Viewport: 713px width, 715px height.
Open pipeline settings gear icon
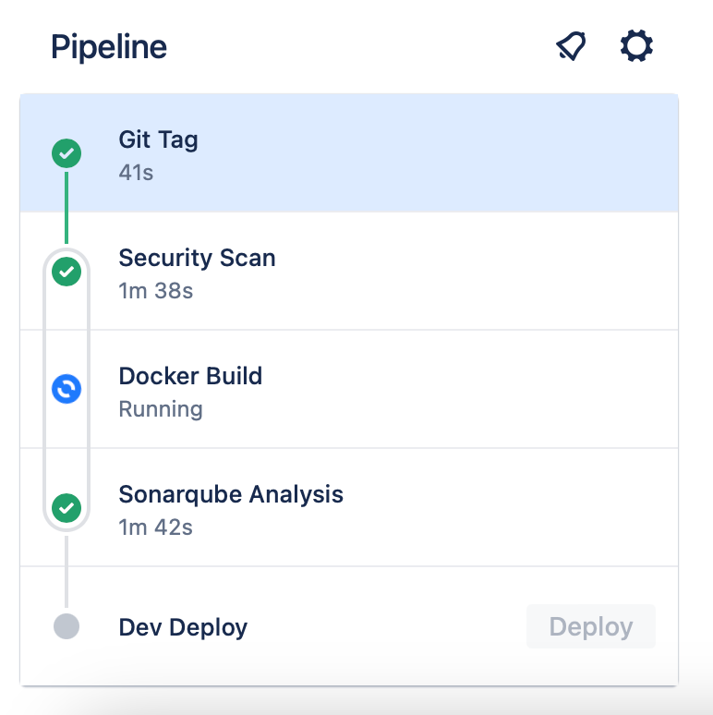pyautogui.click(x=636, y=45)
